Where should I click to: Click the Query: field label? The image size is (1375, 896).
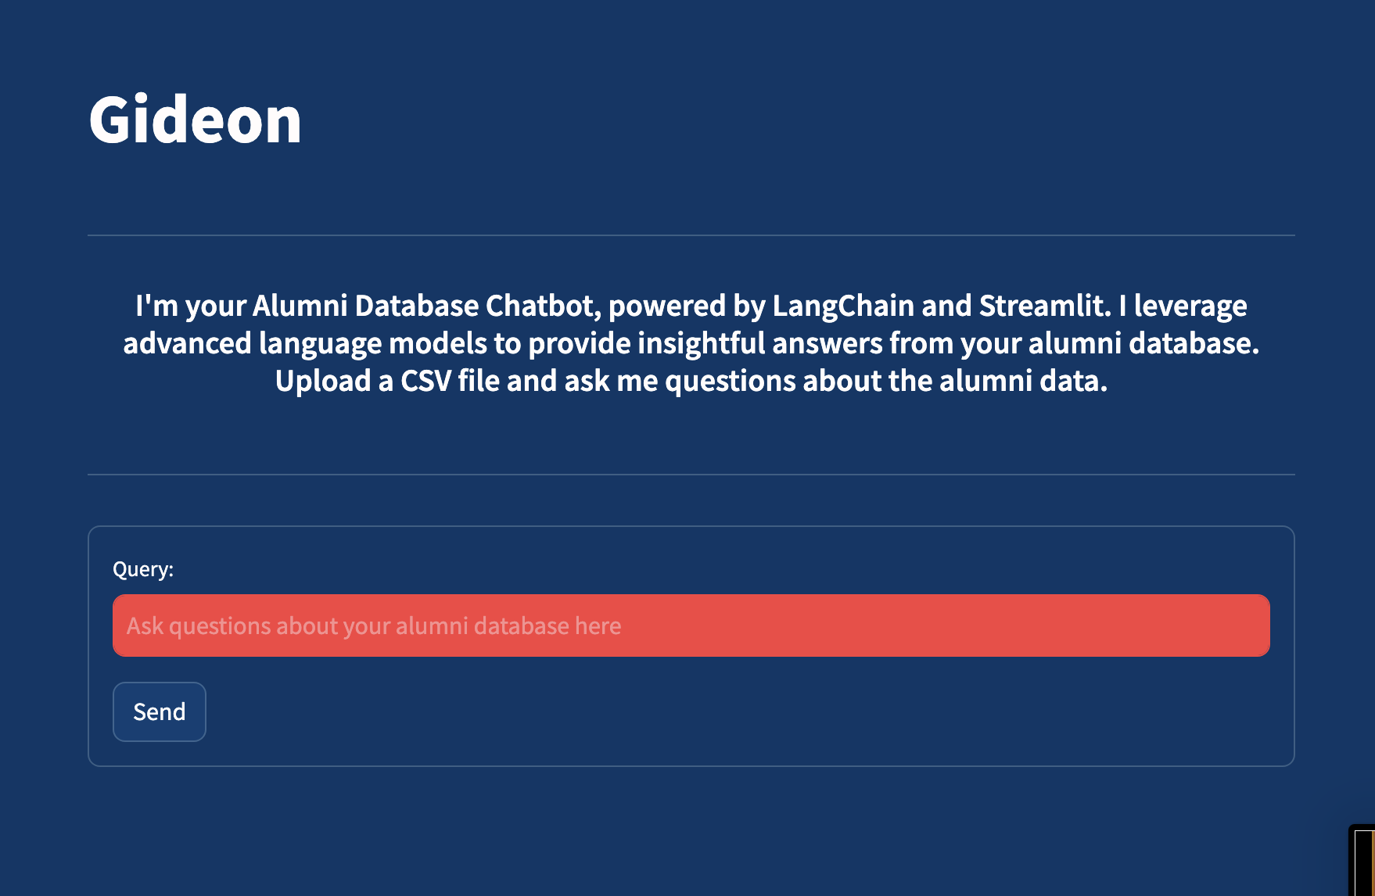pyautogui.click(x=143, y=569)
